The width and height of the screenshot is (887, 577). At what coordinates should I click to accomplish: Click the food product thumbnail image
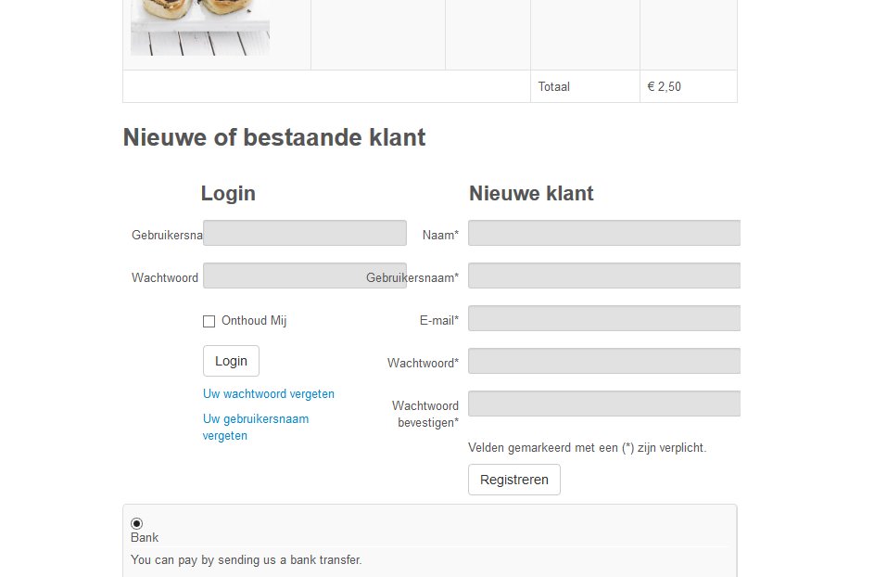coord(200,27)
